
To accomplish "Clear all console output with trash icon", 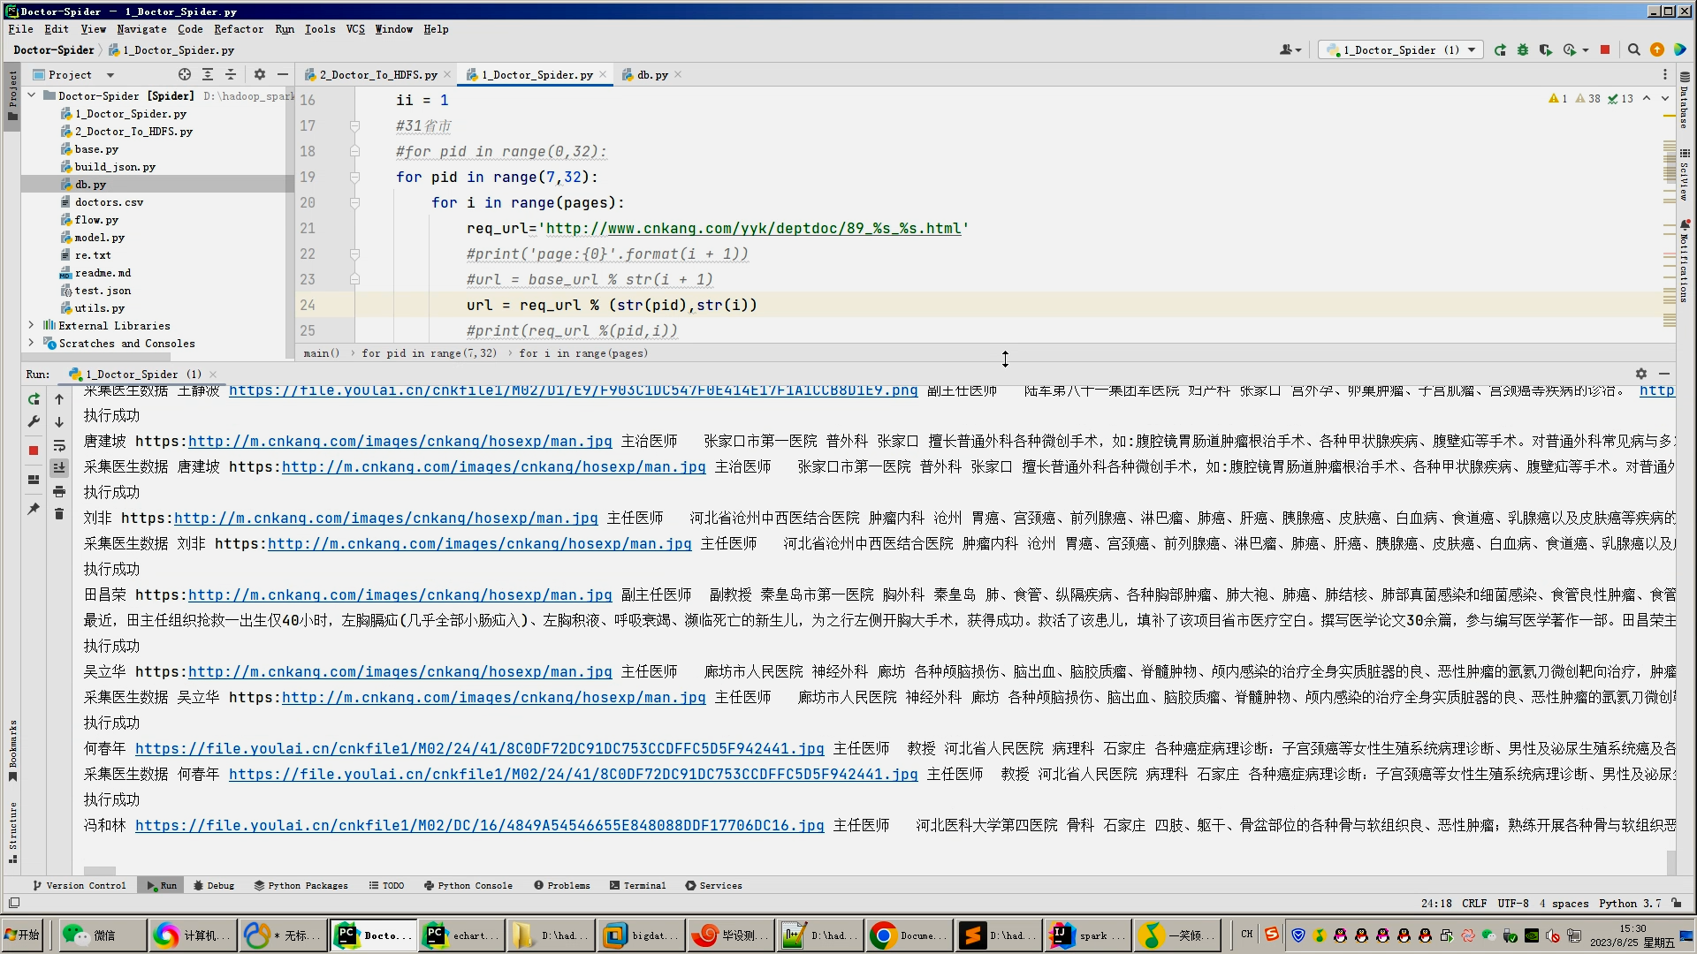I will tap(59, 513).
